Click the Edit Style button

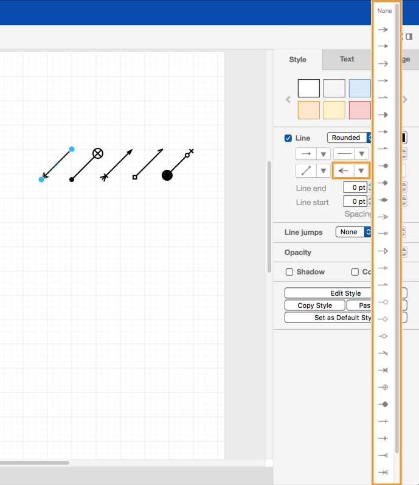pos(346,293)
